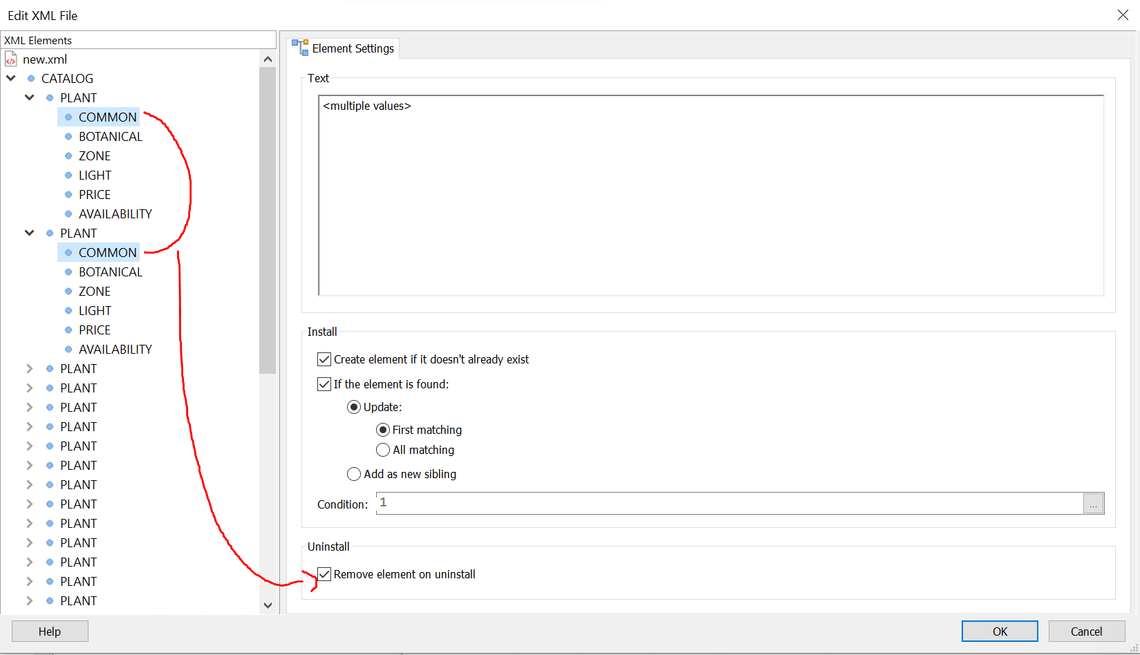Collapse the CATALOG tree node

click(11, 78)
